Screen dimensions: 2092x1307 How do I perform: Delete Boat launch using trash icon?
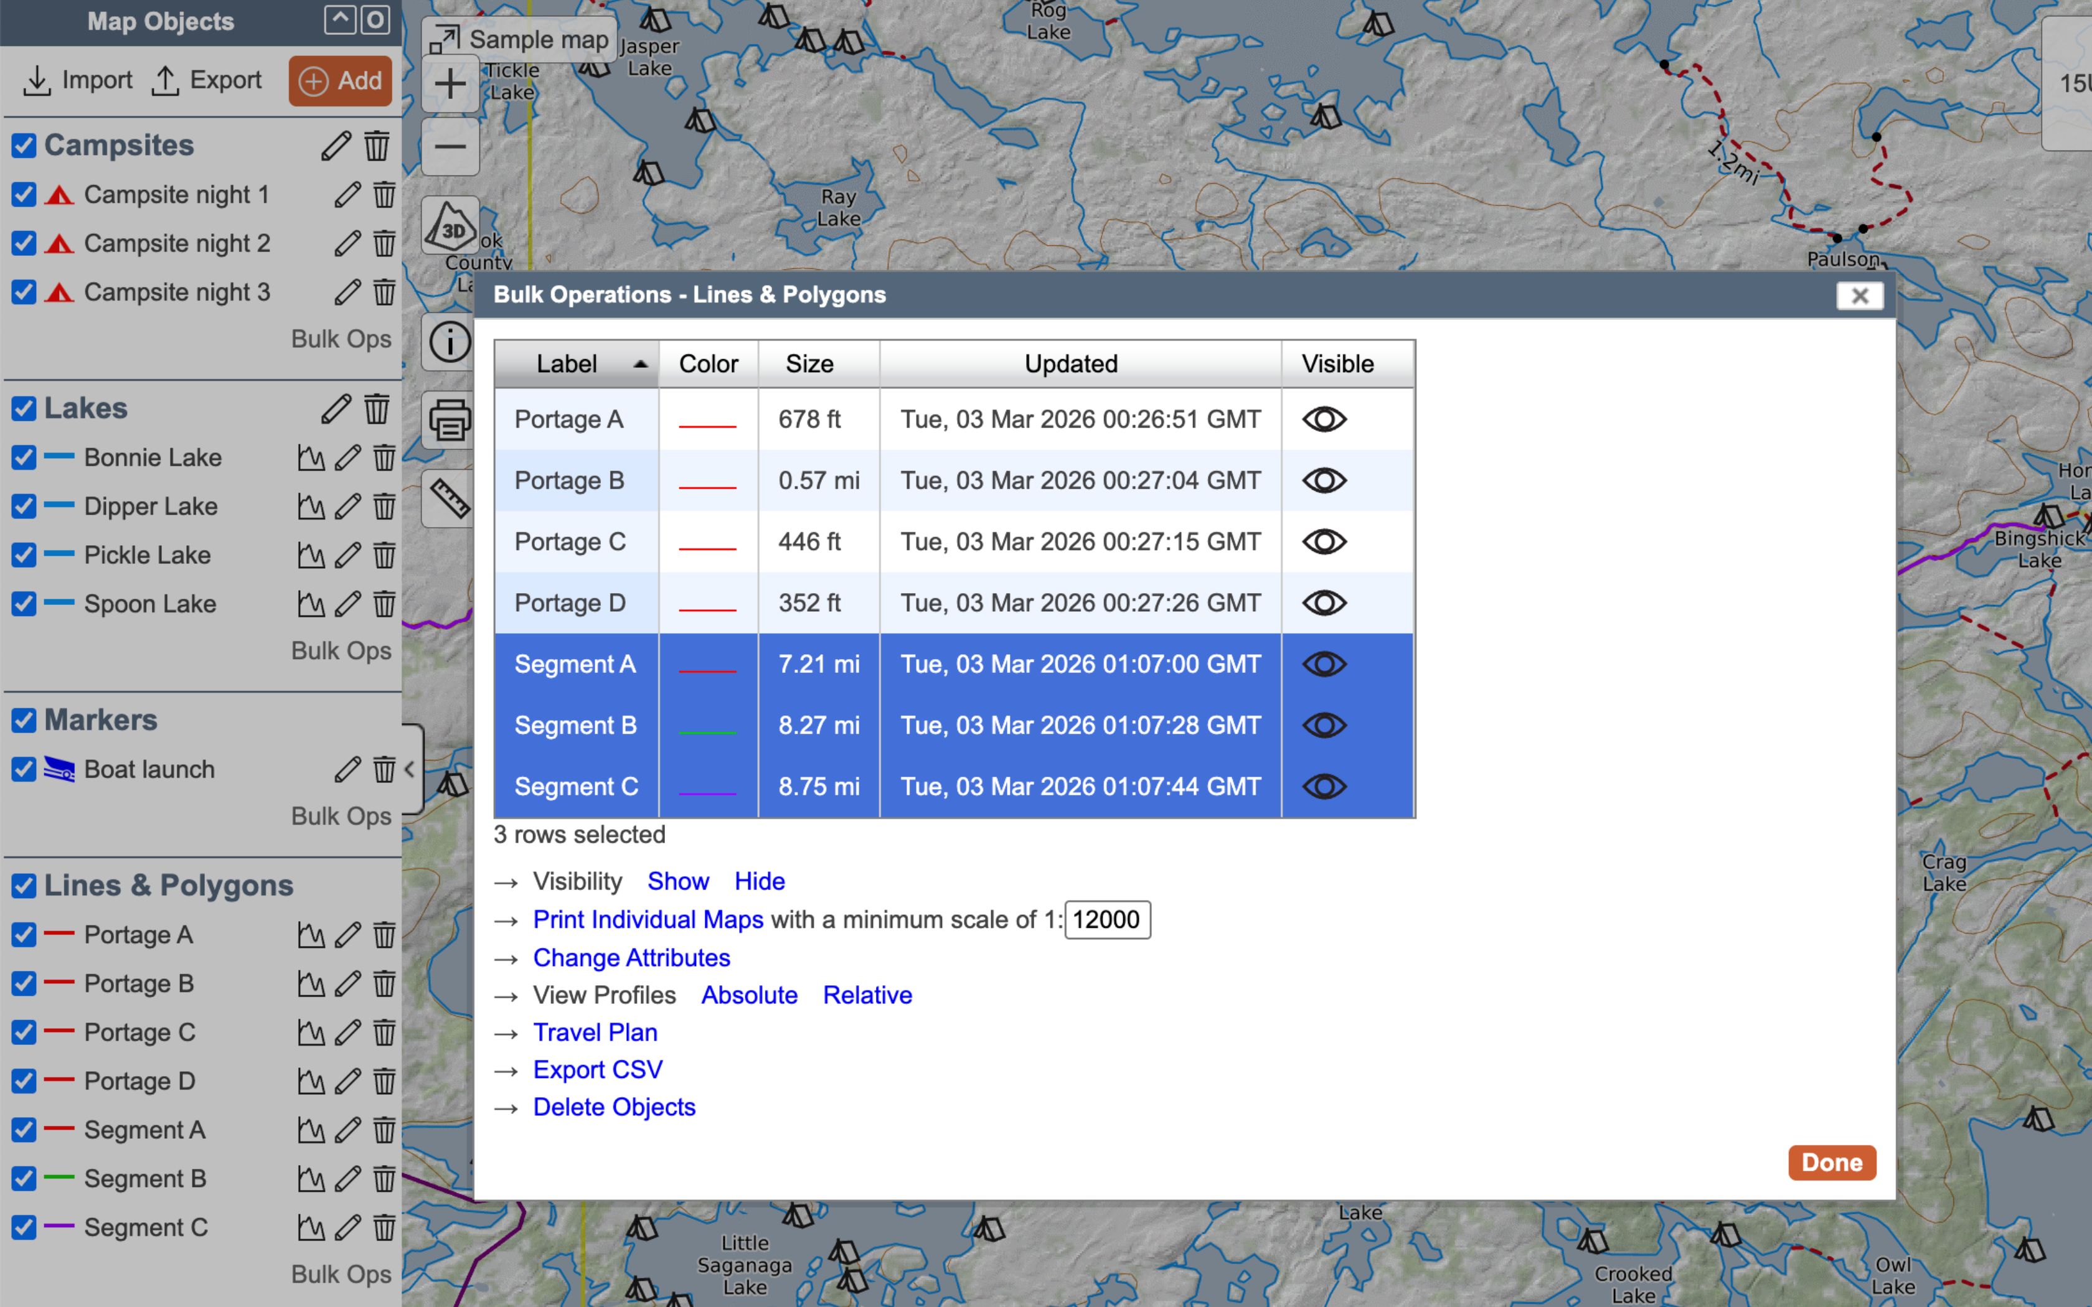click(x=384, y=769)
